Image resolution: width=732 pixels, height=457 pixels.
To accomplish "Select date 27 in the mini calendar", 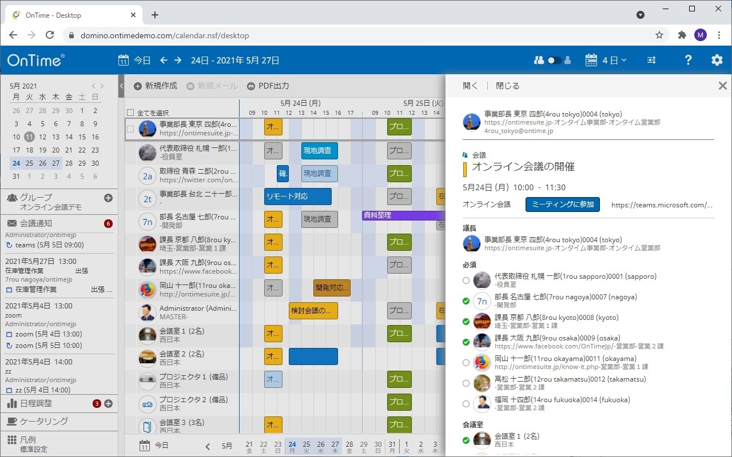I will pyautogui.click(x=55, y=162).
